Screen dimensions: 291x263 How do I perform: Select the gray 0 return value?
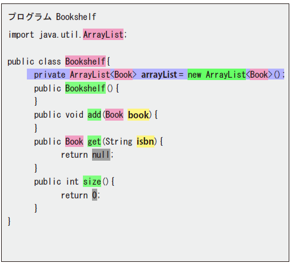coord(94,195)
